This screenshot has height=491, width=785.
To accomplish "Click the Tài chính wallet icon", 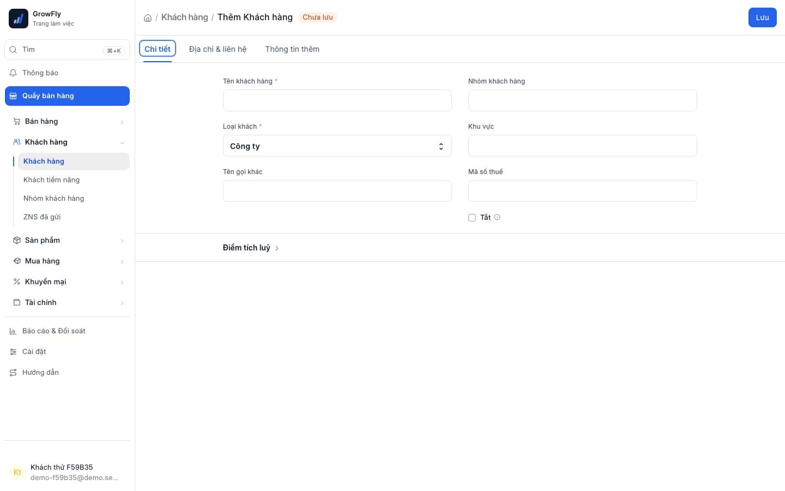I will click(17, 303).
